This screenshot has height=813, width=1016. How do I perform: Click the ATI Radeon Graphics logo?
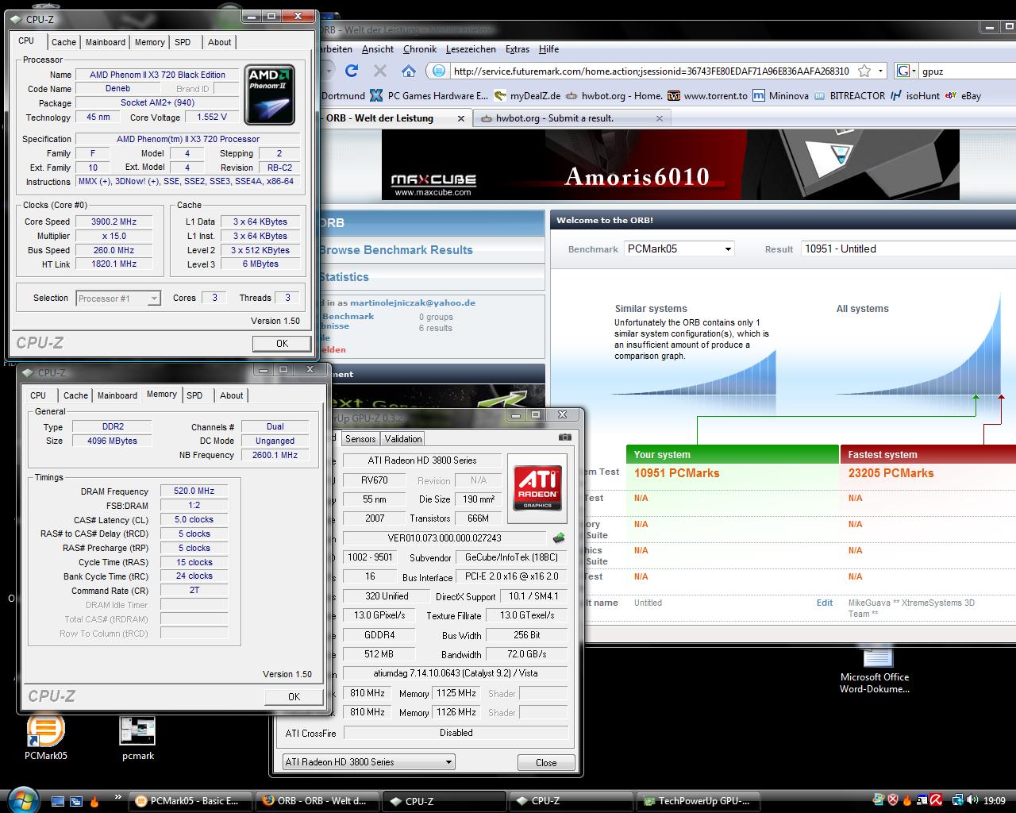click(x=537, y=487)
